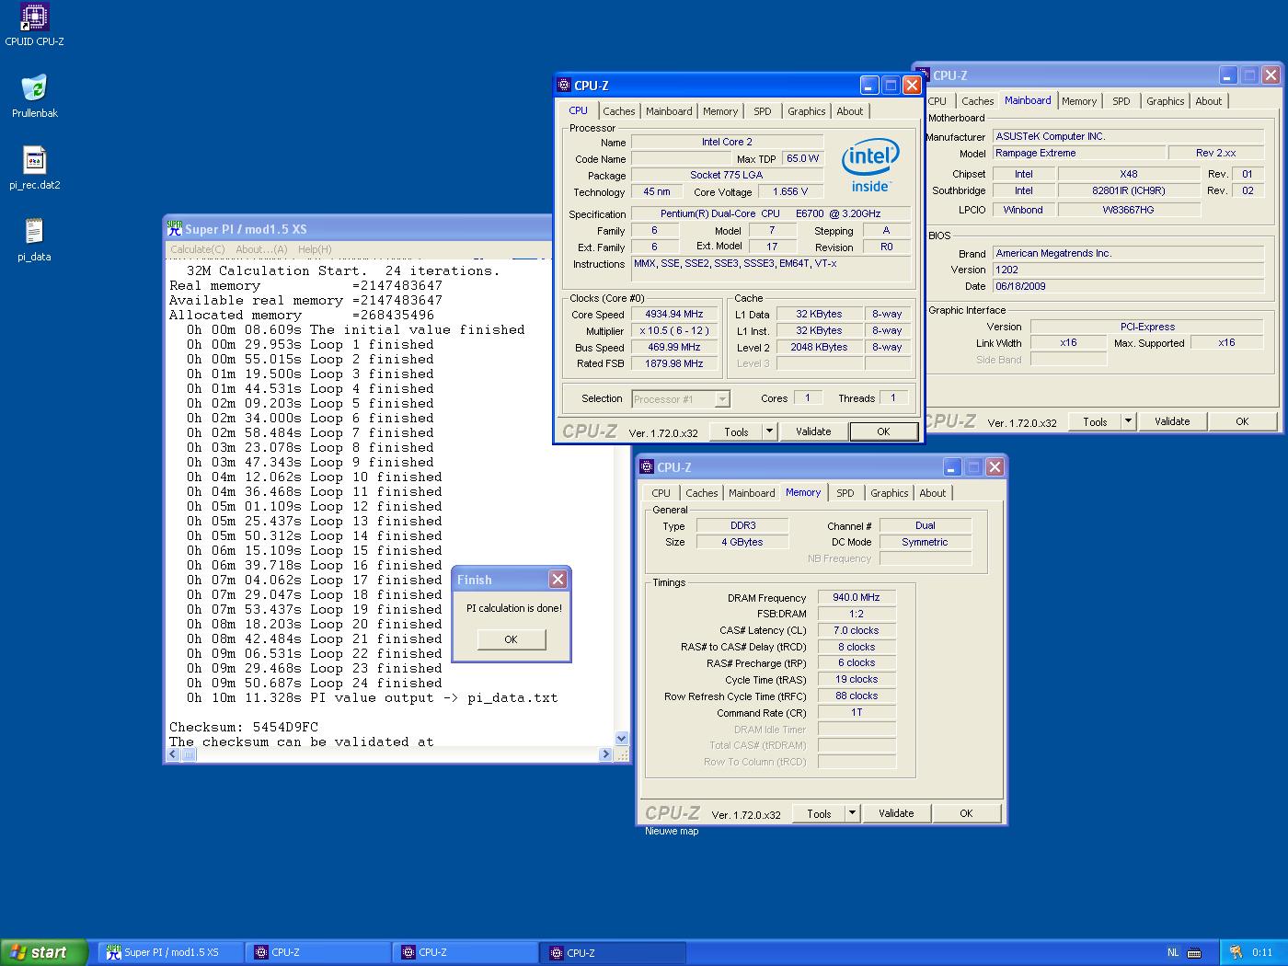The width and height of the screenshot is (1288, 966).
Task: Close the CPU-Z Memory window
Action: click(x=995, y=467)
